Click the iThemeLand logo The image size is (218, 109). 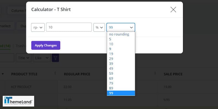click(x=18, y=101)
